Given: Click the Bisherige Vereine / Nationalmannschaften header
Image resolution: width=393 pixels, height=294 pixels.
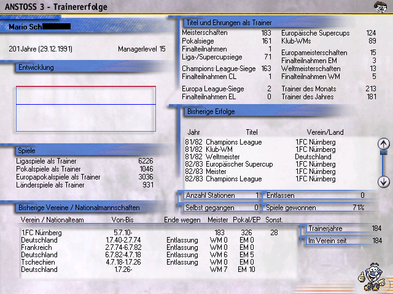Looking at the screenshot, I should click(80, 208).
